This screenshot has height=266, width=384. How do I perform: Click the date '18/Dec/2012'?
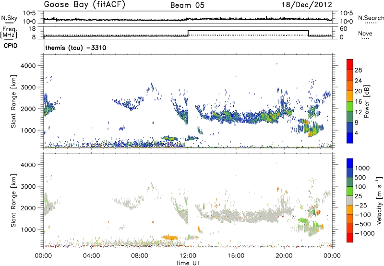(x=307, y=5)
